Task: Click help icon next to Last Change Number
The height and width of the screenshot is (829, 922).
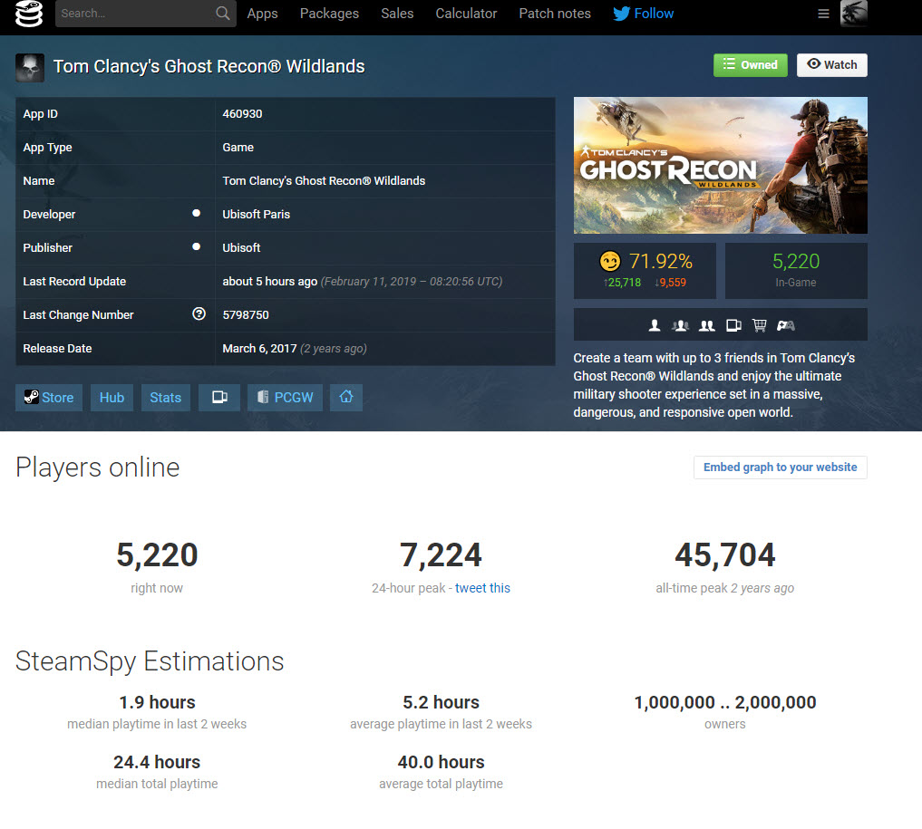Action: tap(199, 314)
